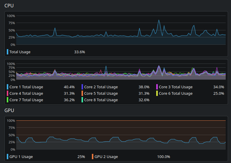The image size is (231, 163).
Task: Click the Core 5 Total Usage orange swatch
Action: (x=82, y=93)
